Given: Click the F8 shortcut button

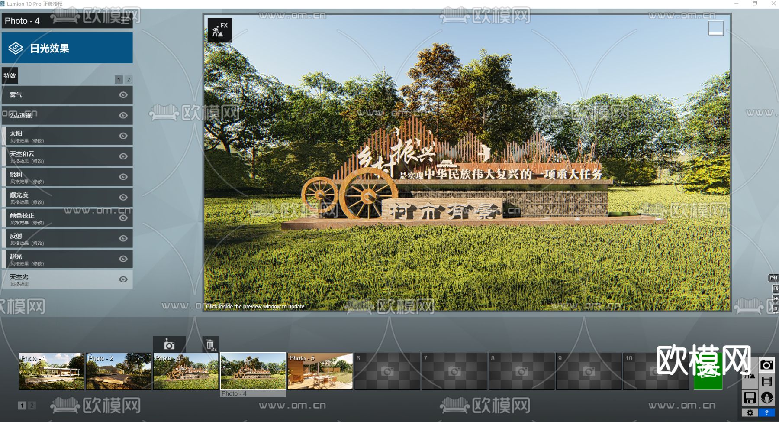Looking at the screenshot, I should point(775,288).
